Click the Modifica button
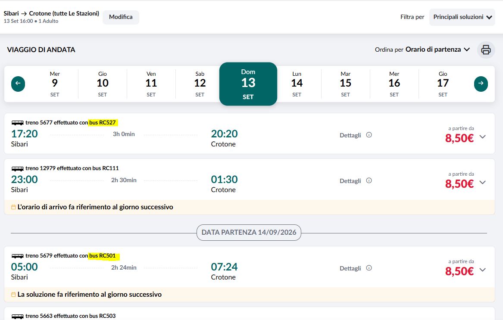This screenshot has height=320, width=503. pyautogui.click(x=121, y=17)
